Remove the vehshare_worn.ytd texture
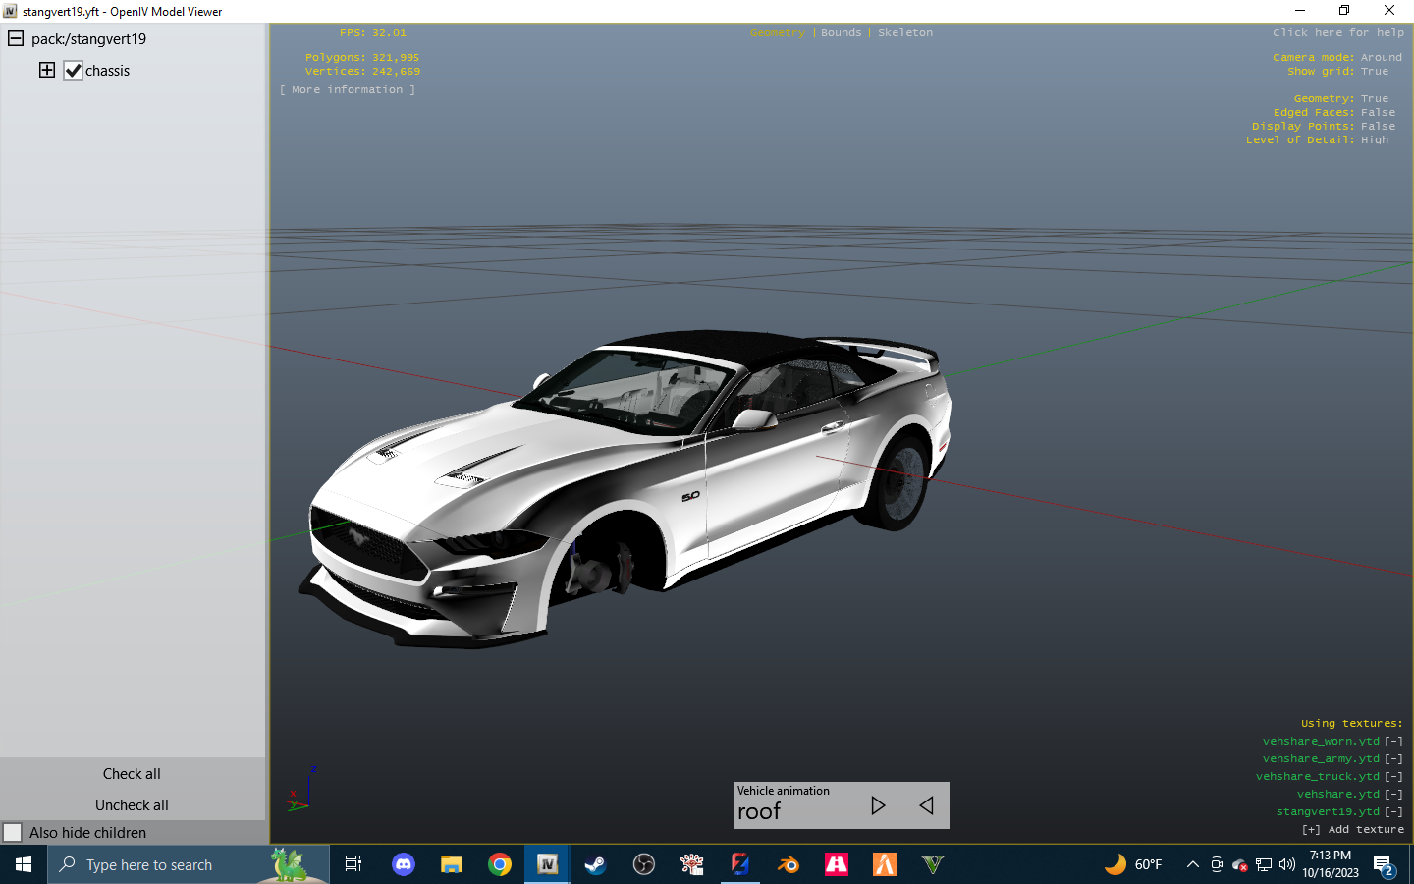This screenshot has height=884, width=1414. pos(1393,741)
